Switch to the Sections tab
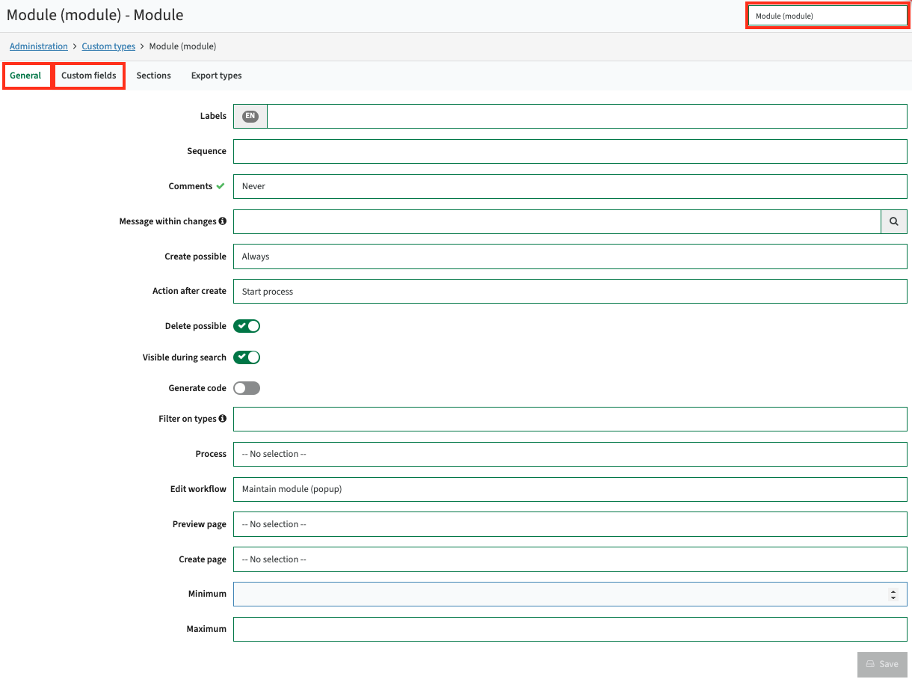 click(x=154, y=76)
